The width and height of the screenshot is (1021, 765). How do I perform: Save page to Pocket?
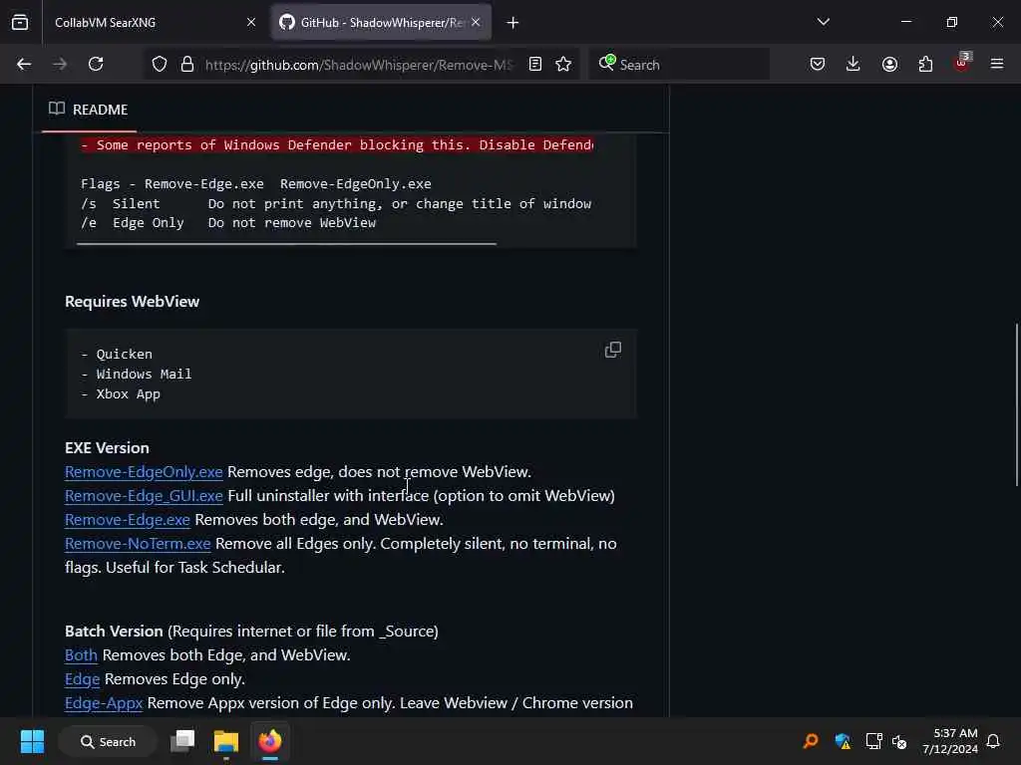coord(818,64)
